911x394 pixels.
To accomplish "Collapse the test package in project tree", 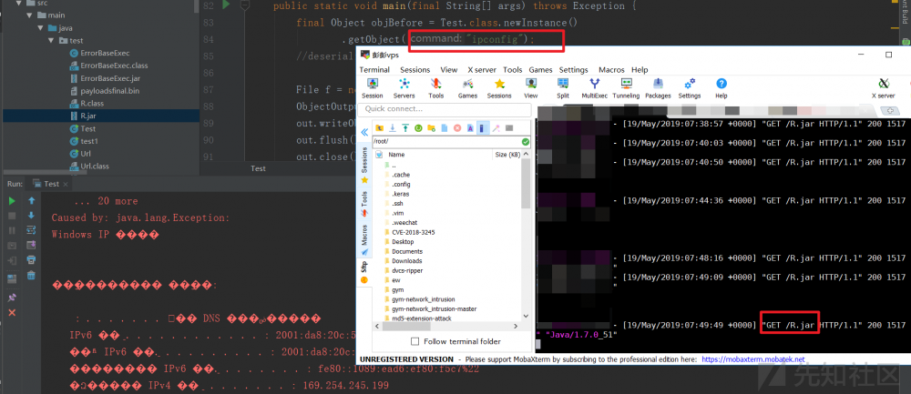I will [52, 41].
